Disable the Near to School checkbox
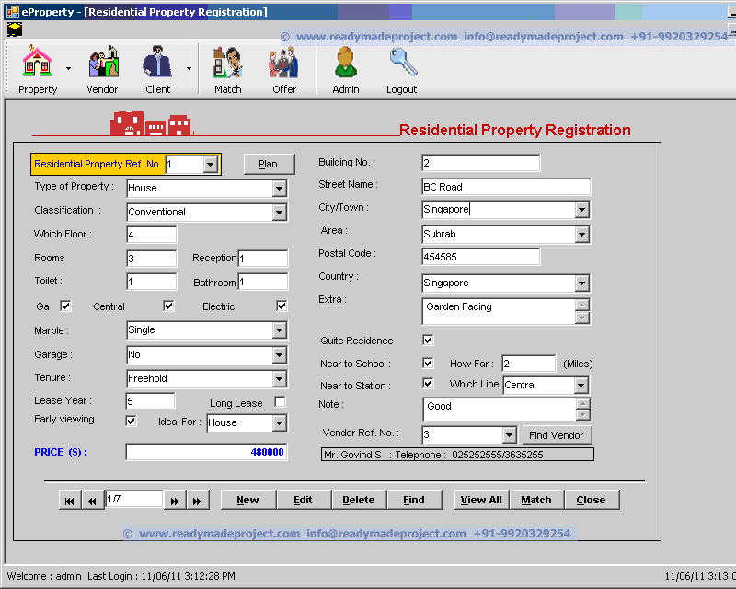Viewport: 736px width, 589px height. [x=428, y=363]
